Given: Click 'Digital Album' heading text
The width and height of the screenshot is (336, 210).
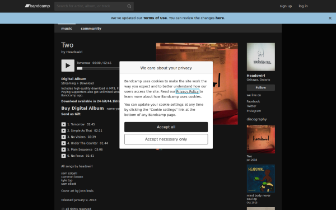Looking at the screenshot, I should pyautogui.click(x=74, y=79).
